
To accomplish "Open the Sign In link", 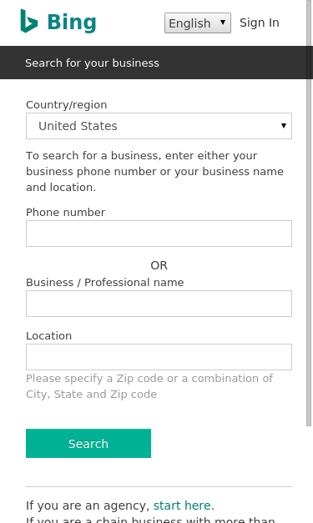I will tap(260, 23).
